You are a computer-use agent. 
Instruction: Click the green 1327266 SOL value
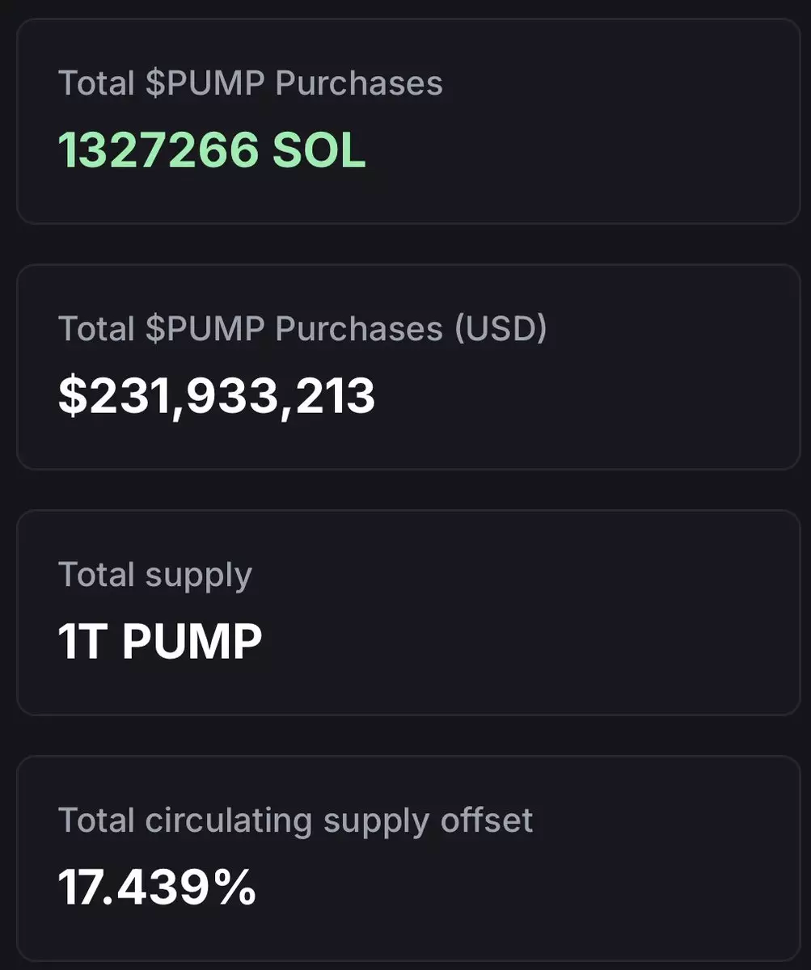coord(212,150)
